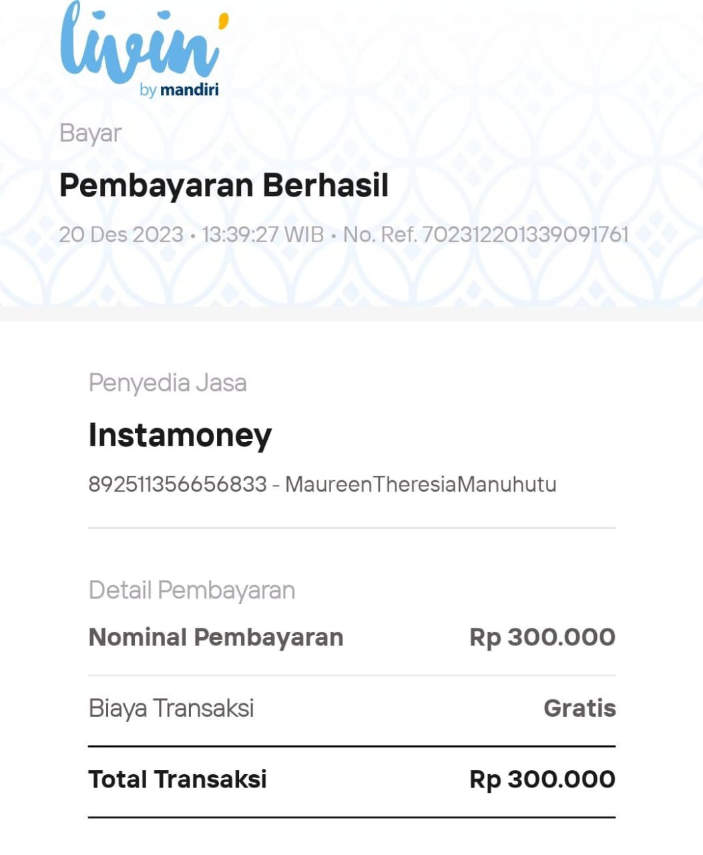Viewport: 703px width, 855px height.
Task: Click the time 13:39:27 WIB
Action: (x=263, y=234)
